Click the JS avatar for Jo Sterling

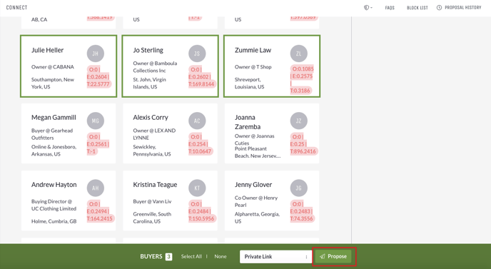point(197,54)
